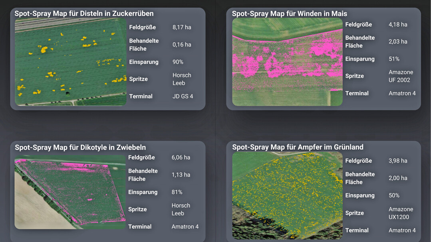431x242 pixels.
Task: Open the Winden in Mais field map
Action: click(x=287, y=62)
